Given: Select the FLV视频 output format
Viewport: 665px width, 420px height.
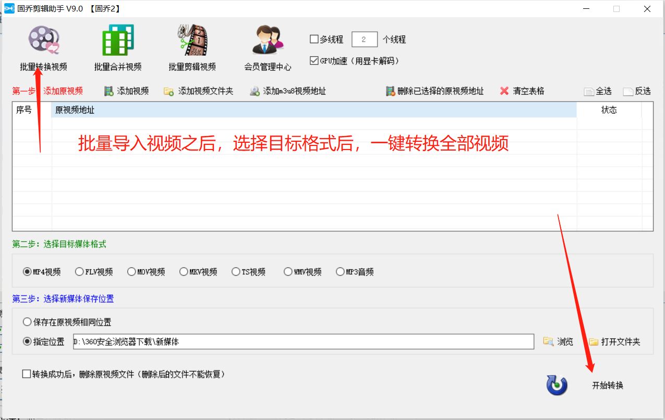Looking at the screenshot, I should pyautogui.click(x=79, y=271).
